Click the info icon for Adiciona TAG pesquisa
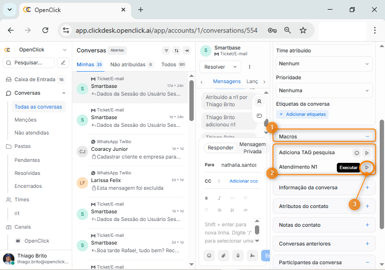This screenshot has width=385, height=270. click(357, 153)
